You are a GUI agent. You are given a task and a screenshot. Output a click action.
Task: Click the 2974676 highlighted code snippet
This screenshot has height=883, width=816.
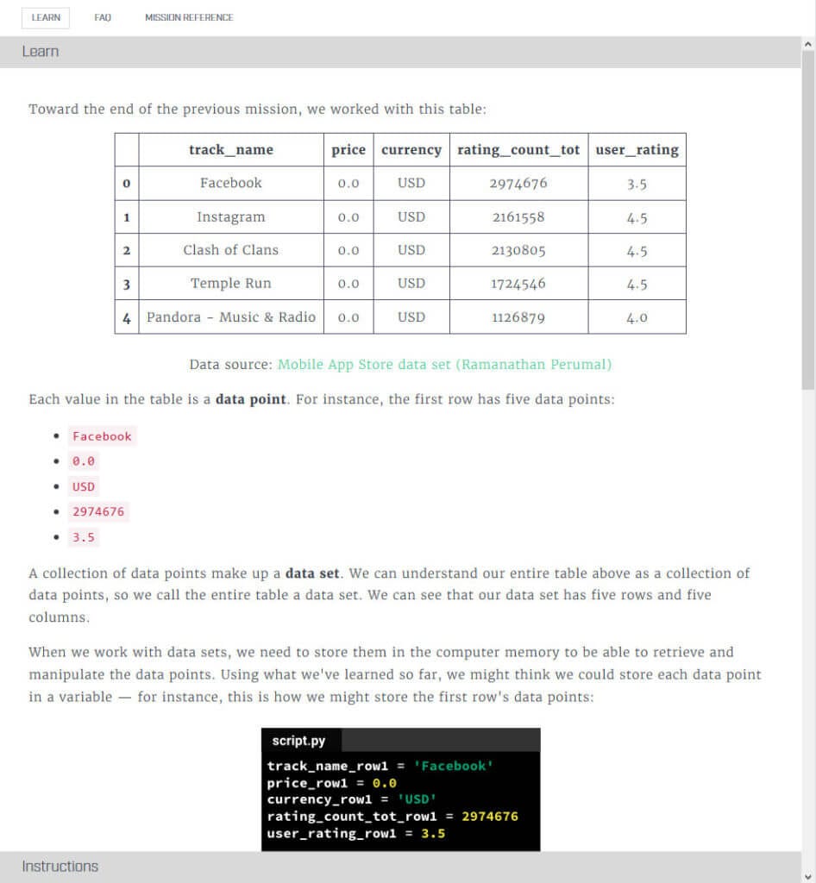pyautogui.click(x=98, y=511)
